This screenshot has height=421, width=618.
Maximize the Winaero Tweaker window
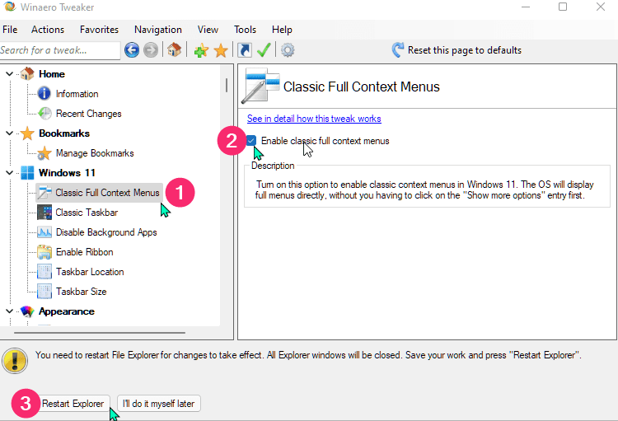pos(563,7)
